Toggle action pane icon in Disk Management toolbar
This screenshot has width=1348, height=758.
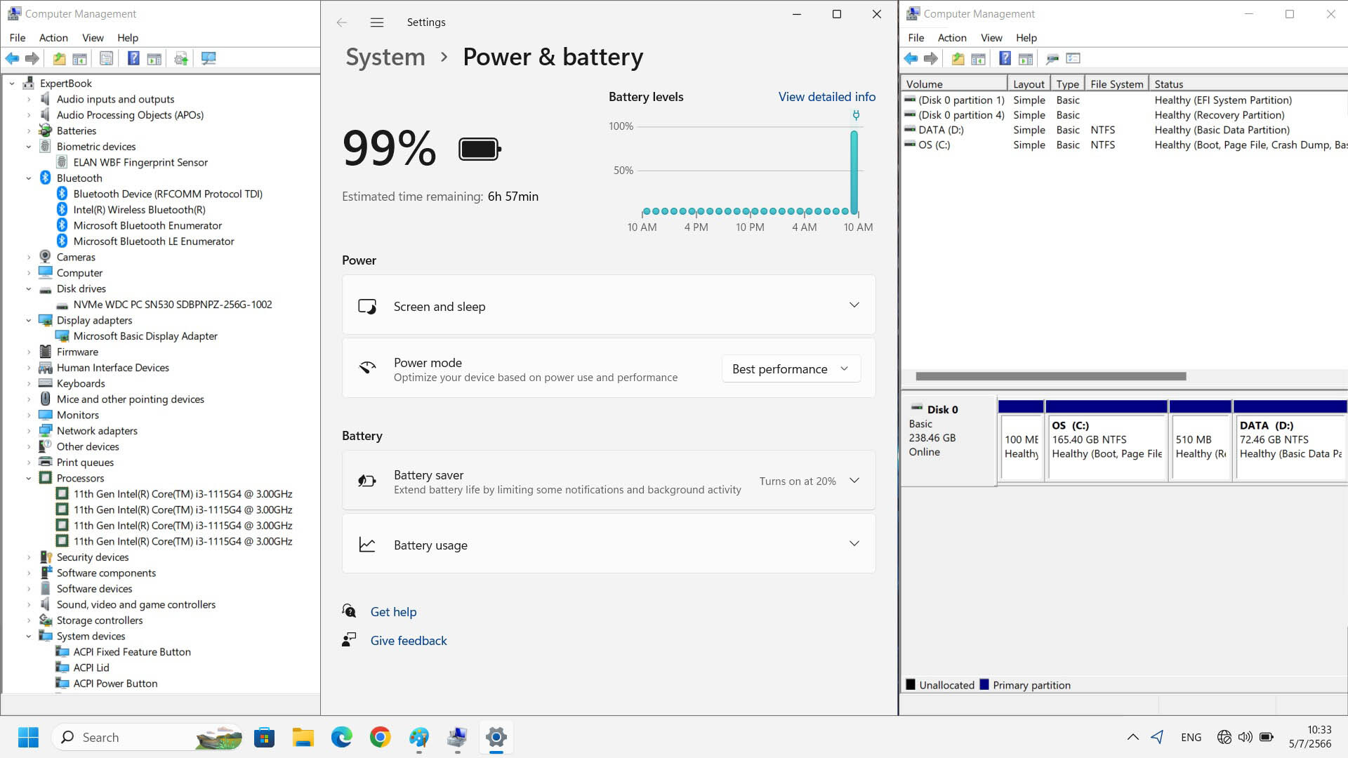click(x=1026, y=59)
